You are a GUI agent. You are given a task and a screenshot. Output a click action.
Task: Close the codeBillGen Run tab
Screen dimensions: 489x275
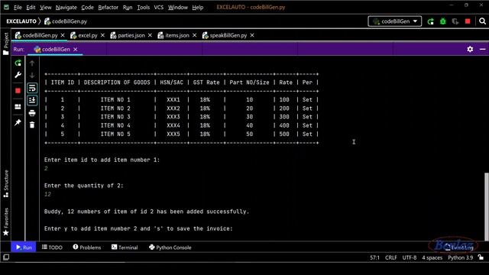pos(76,49)
